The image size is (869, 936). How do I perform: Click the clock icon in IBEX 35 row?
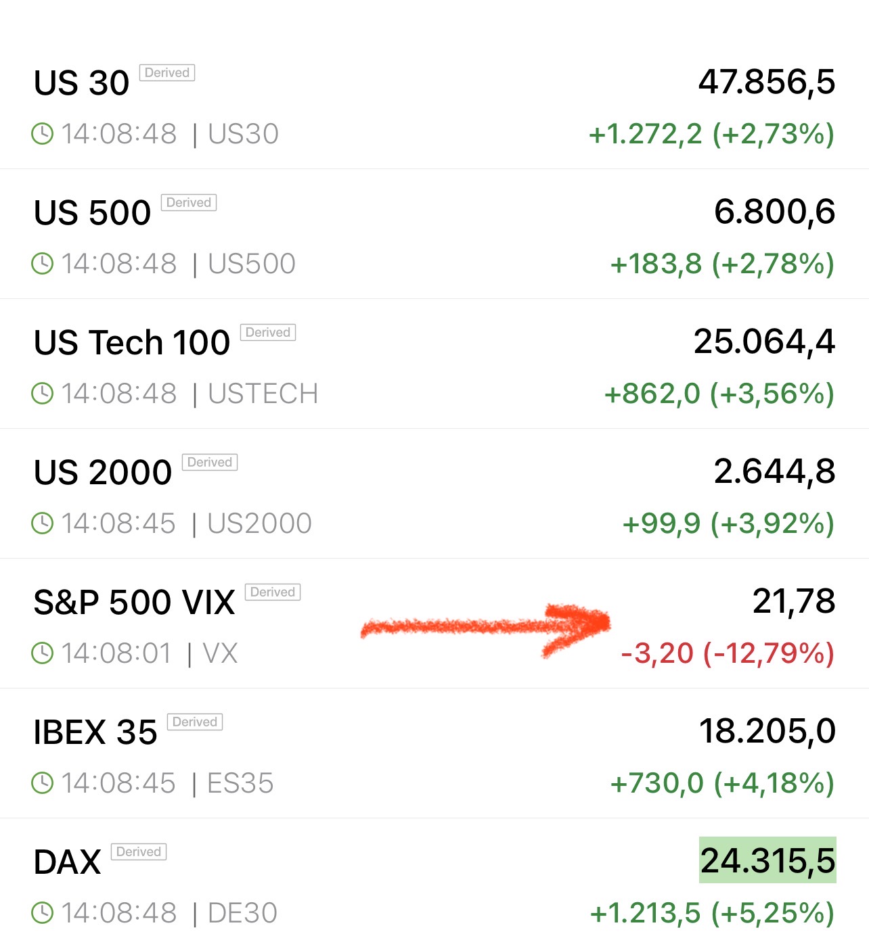42,783
